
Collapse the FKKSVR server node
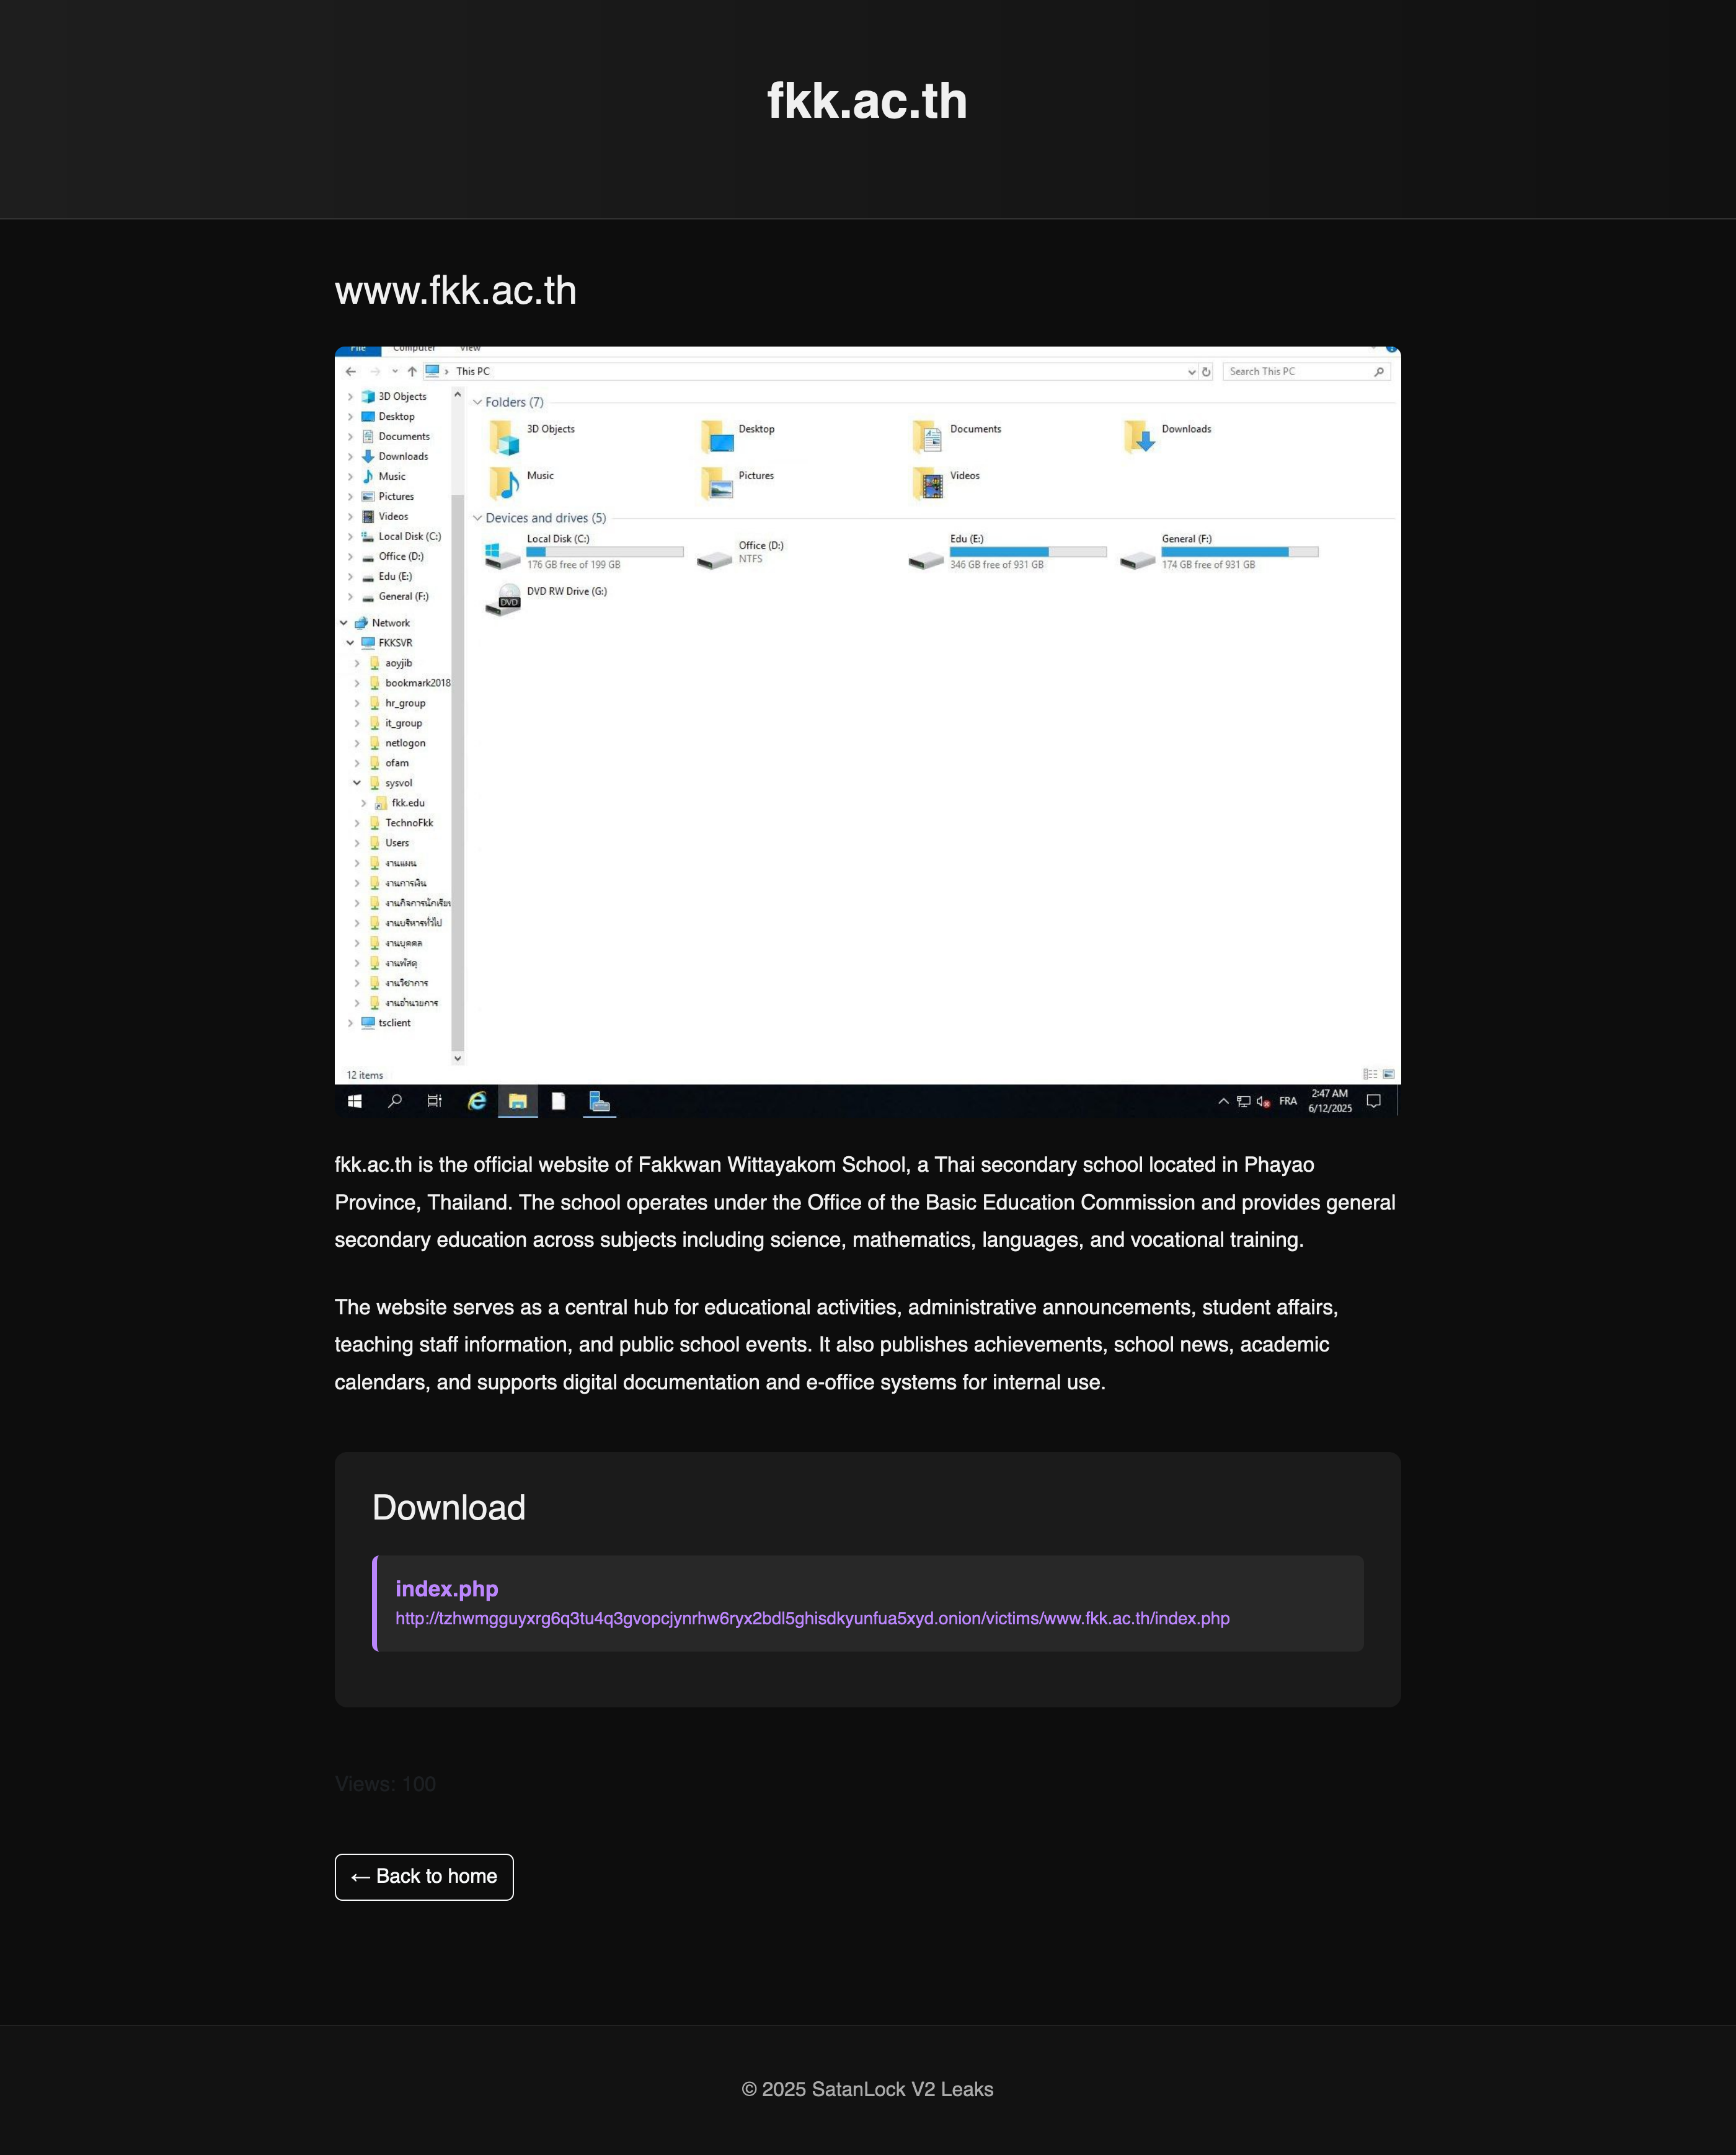click(x=350, y=643)
